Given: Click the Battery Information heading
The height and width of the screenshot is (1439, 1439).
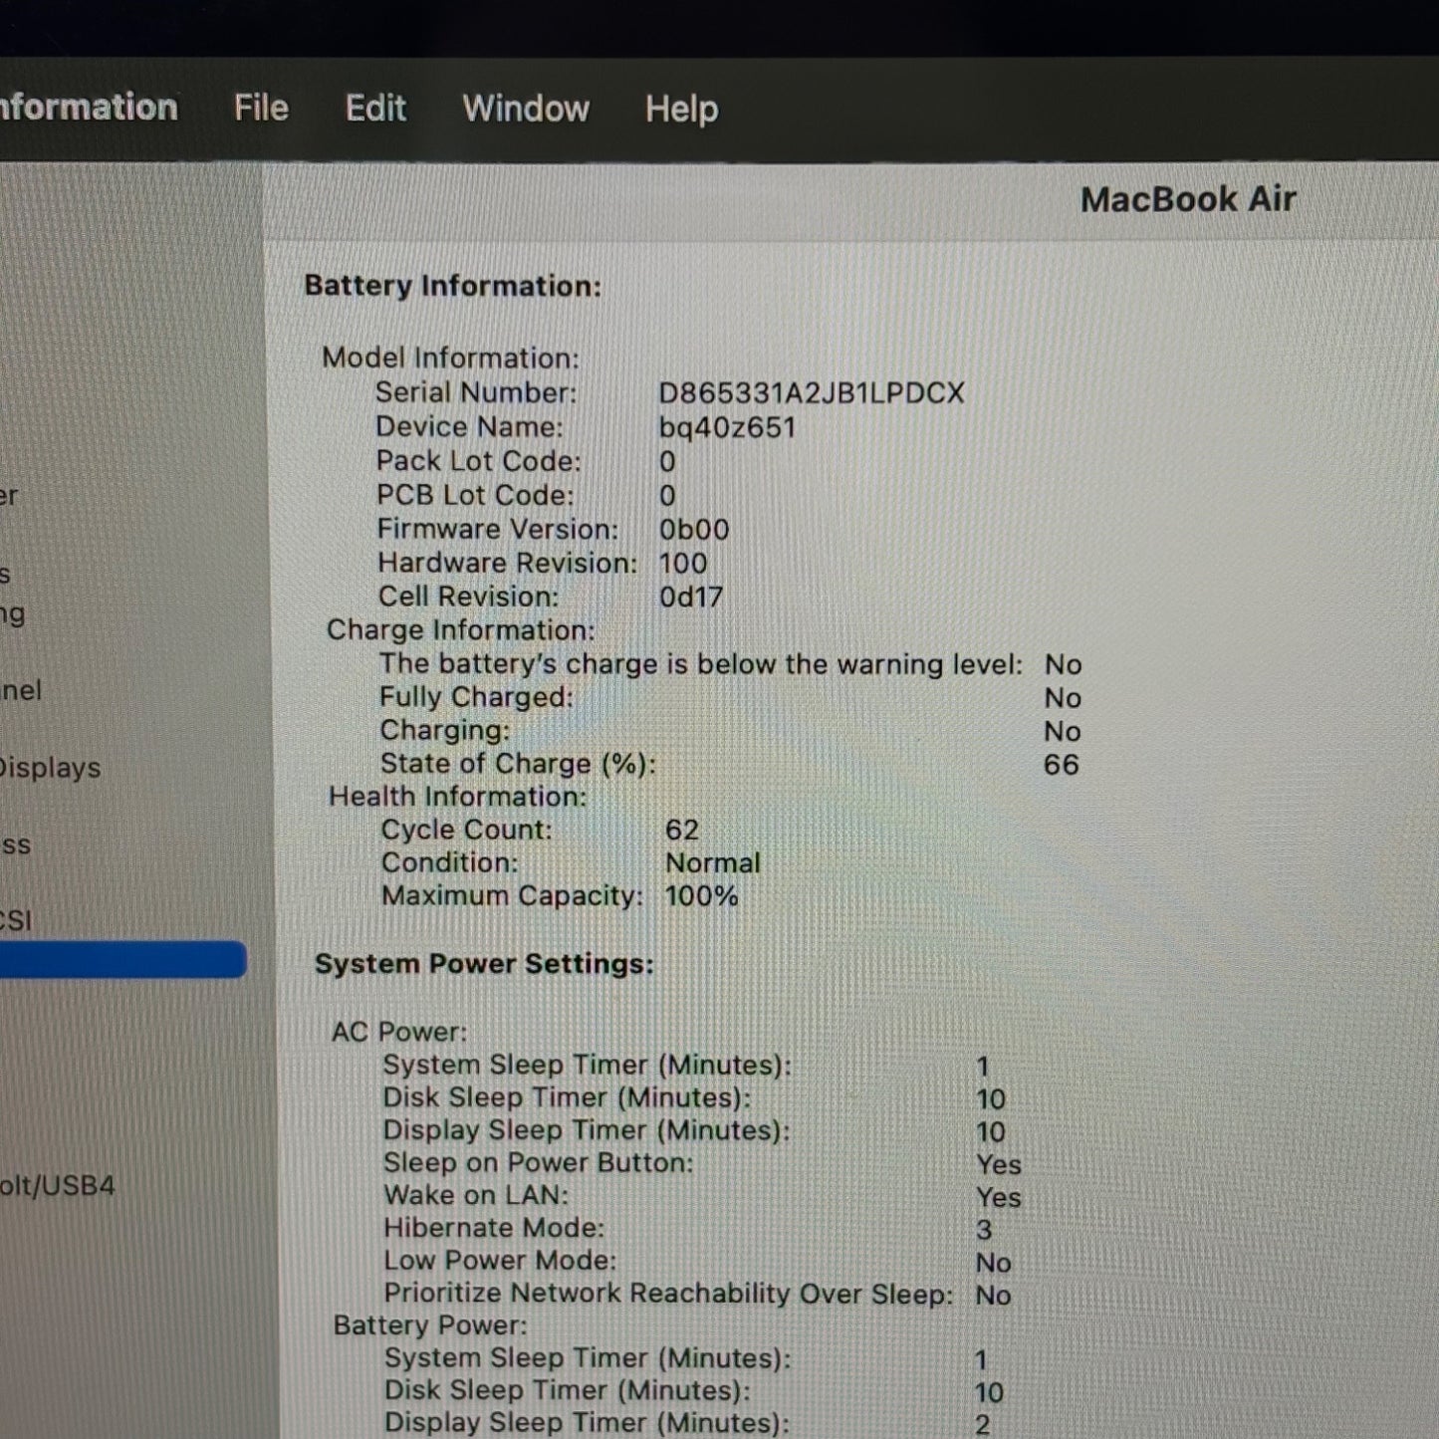Looking at the screenshot, I should pyautogui.click(x=453, y=286).
